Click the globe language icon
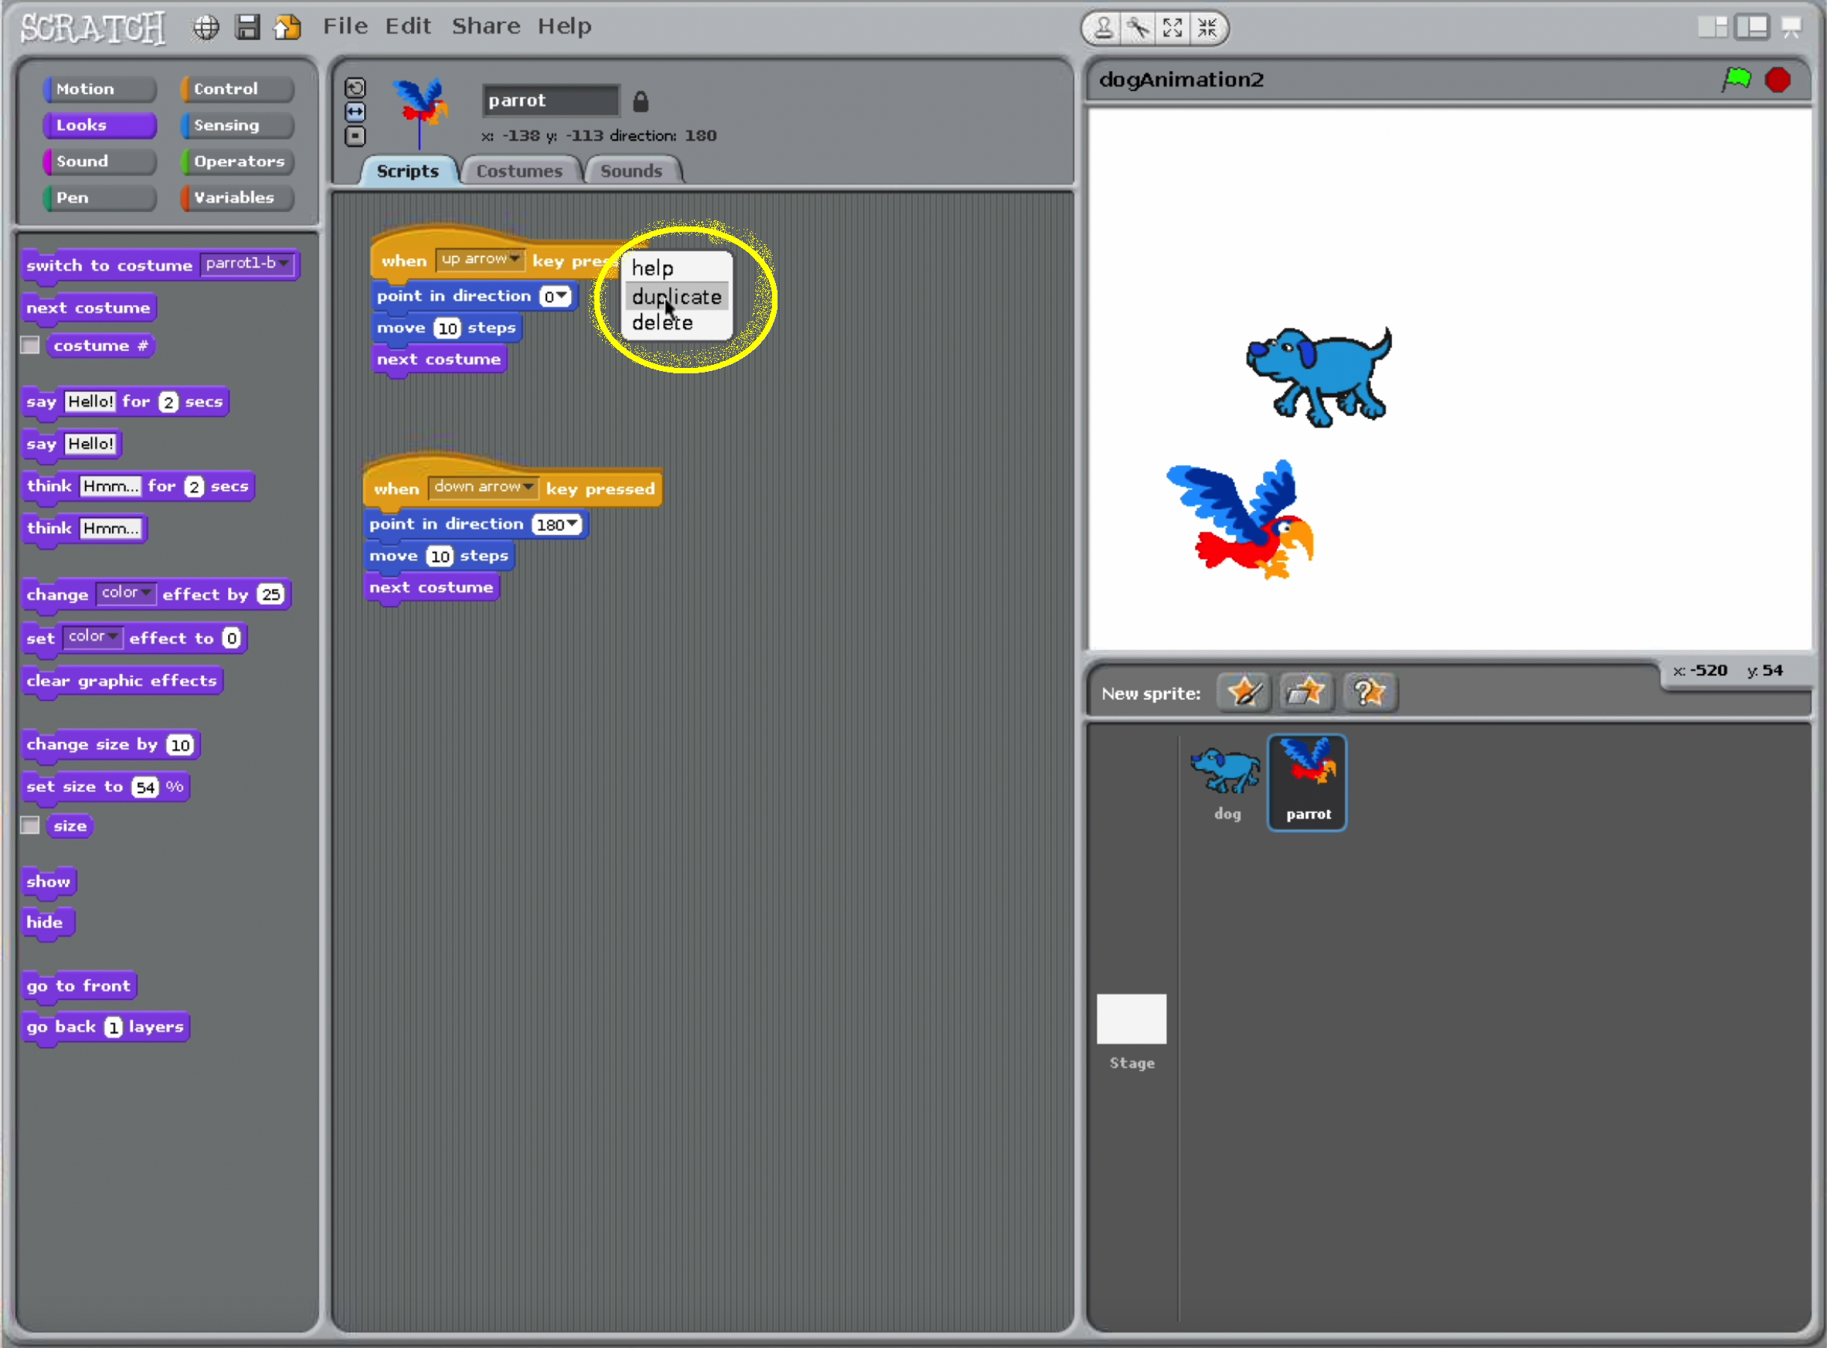This screenshot has width=1827, height=1348. 206,28
